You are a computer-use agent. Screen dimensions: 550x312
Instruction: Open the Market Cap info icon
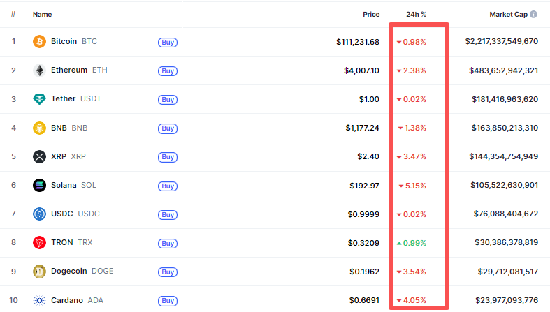(x=534, y=14)
